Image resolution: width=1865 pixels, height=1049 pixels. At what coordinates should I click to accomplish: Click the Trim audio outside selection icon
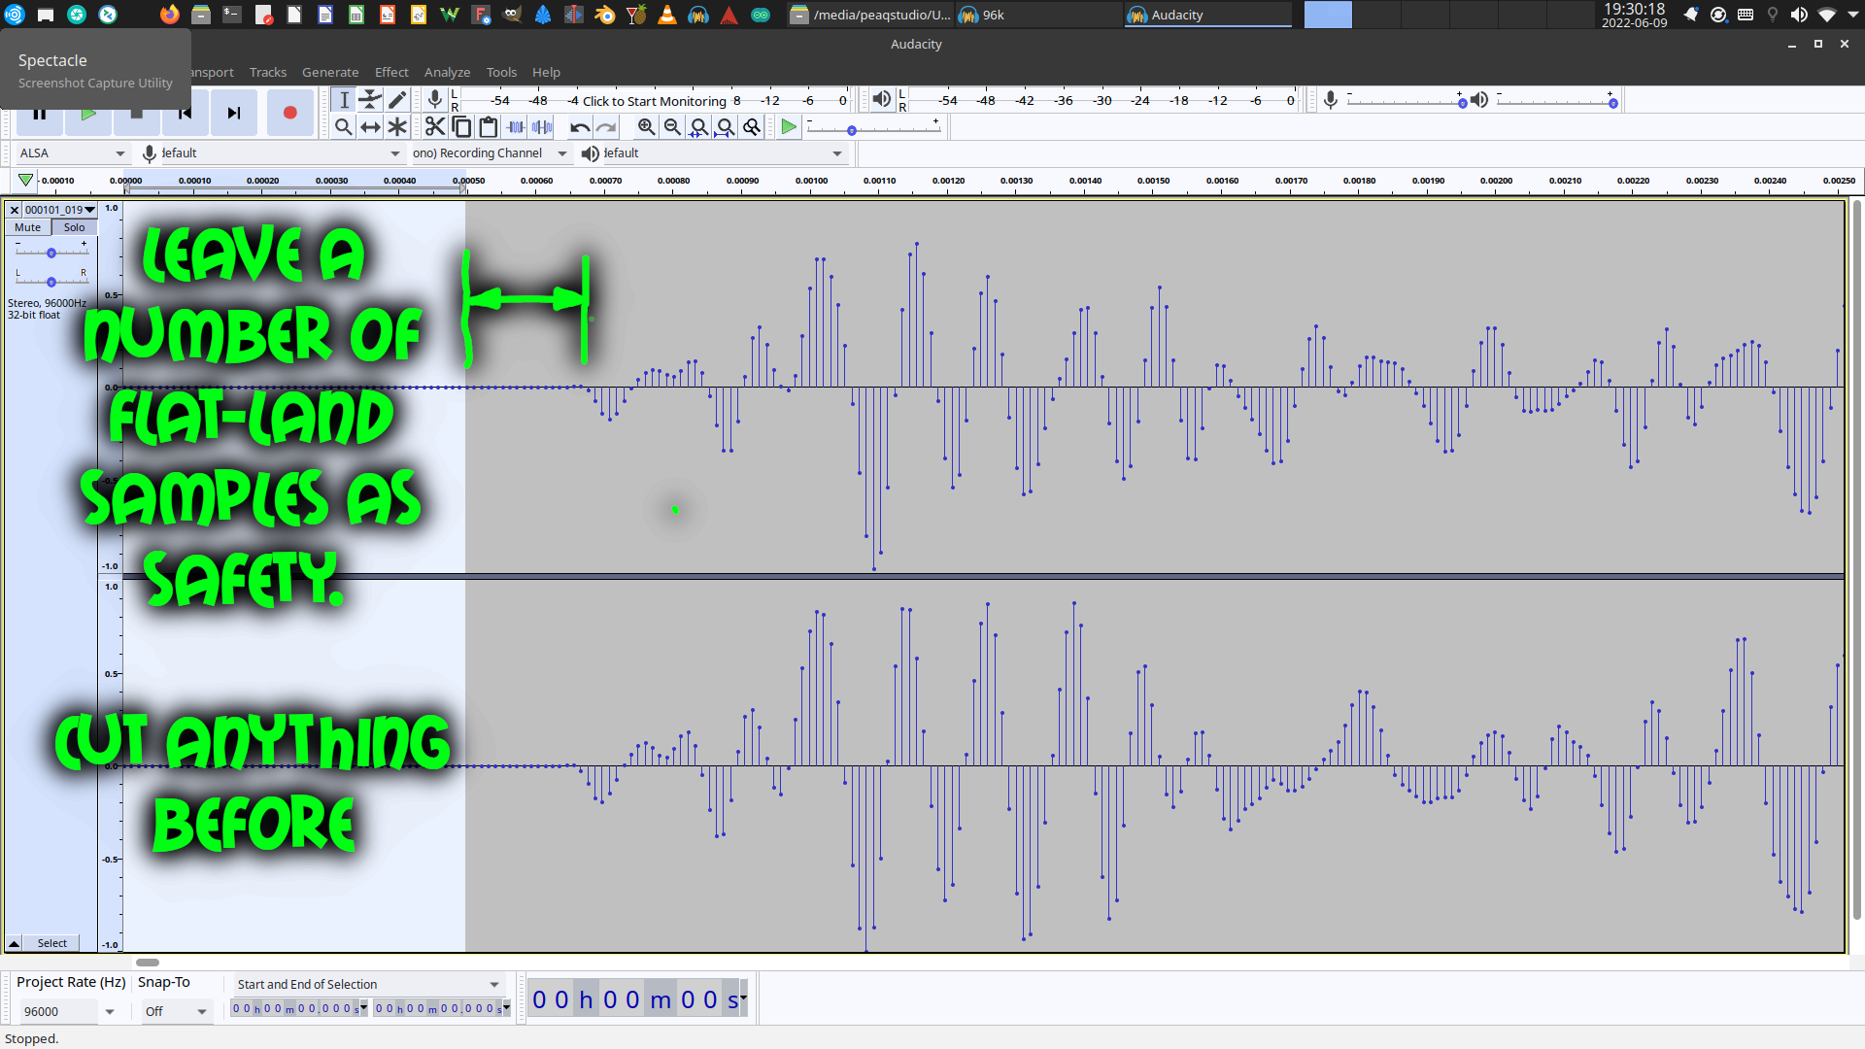click(x=516, y=127)
